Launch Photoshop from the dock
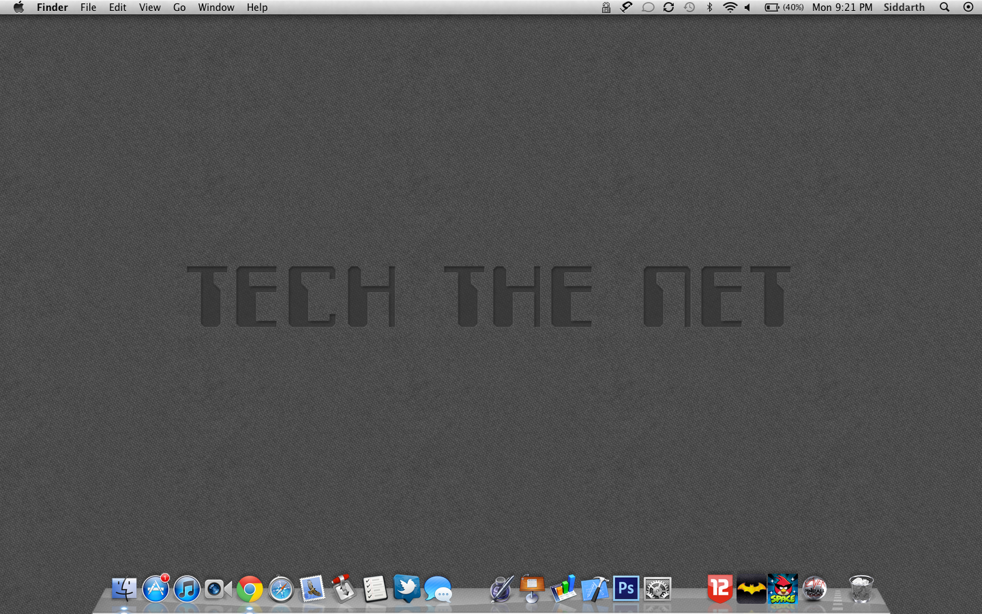 (626, 588)
